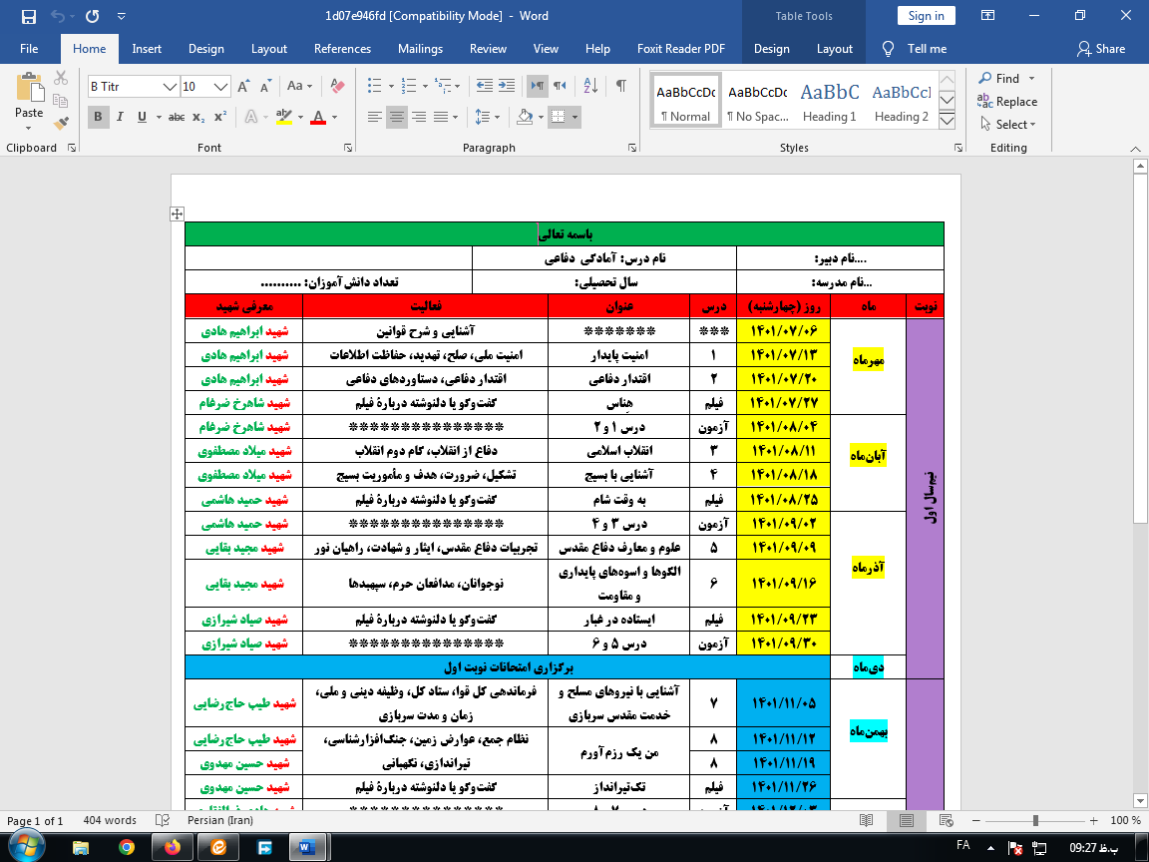Toggle Show/Hide paragraph marks
This screenshot has height=862, width=1149.
click(620, 87)
